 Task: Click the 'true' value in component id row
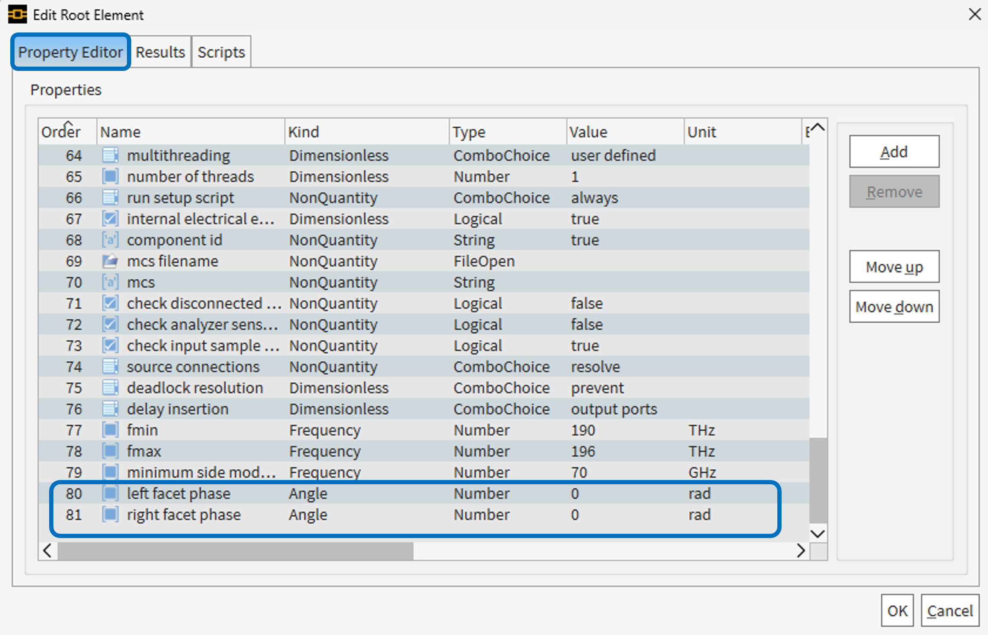pyautogui.click(x=585, y=240)
